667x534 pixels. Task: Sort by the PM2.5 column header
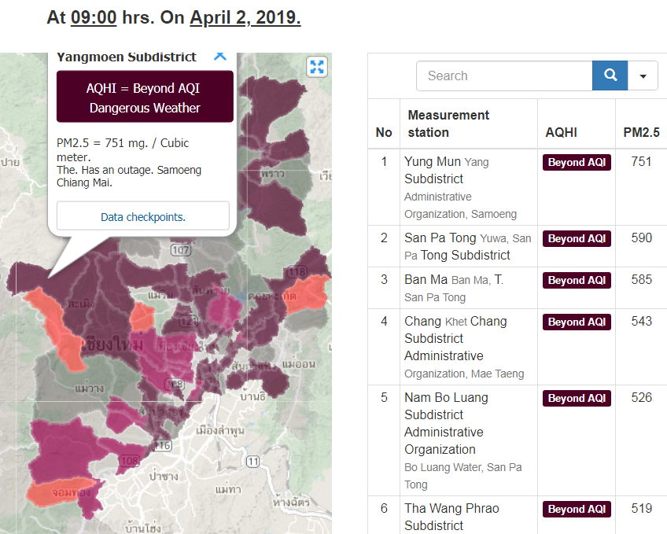pyautogui.click(x=641, y=133)
